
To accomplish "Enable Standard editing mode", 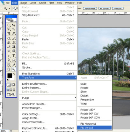I will 9,85.
